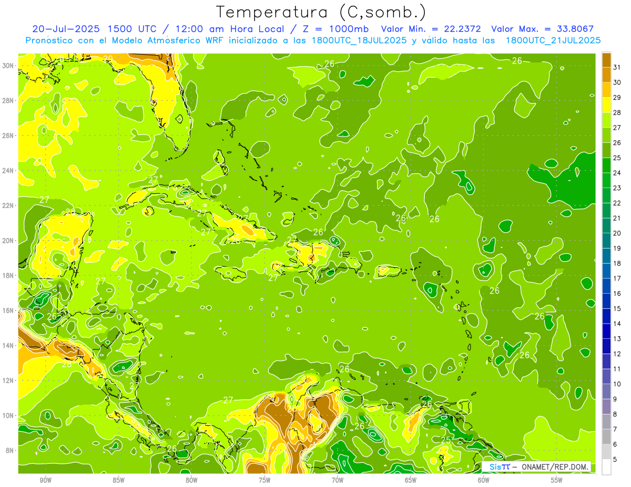This screenshot has width=631, height=487.
Task: Click valid-until time "1800UTC_21JUL2025"
Action: pos(553,40)
